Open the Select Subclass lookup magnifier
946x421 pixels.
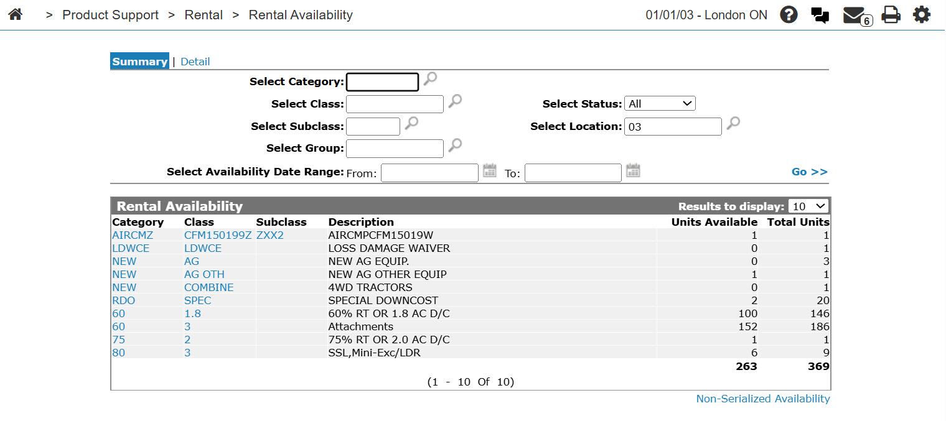click(411, 123)
